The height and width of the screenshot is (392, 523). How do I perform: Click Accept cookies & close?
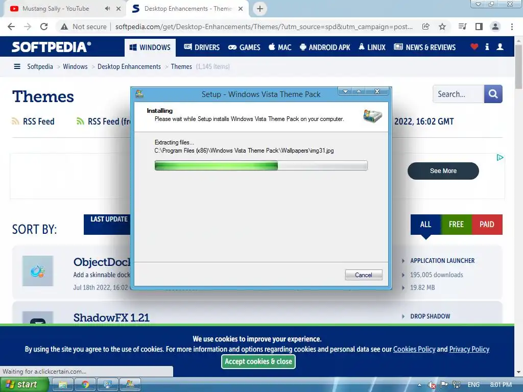[258, 362]
